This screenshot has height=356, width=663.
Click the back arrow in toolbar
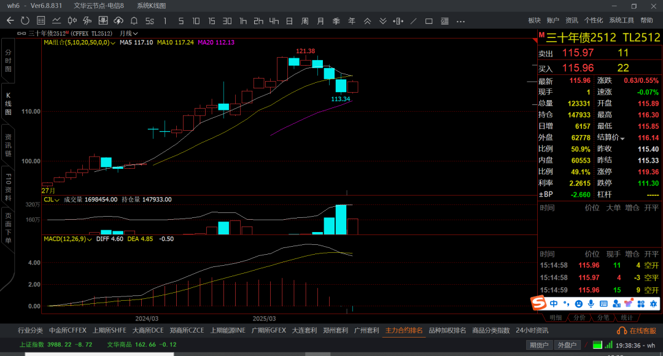(x=10, y=21)
